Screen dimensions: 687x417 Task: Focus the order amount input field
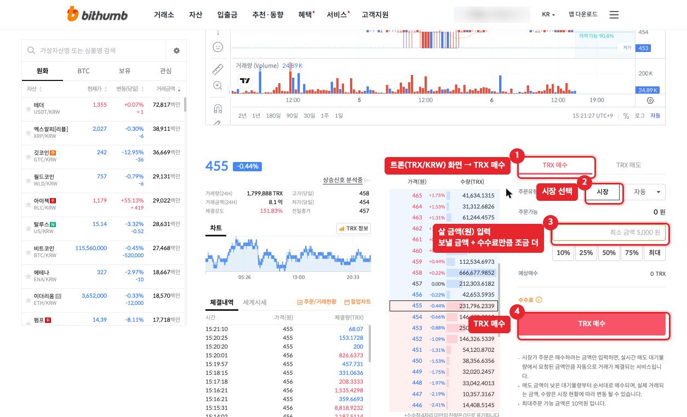[x=609, y=233]
